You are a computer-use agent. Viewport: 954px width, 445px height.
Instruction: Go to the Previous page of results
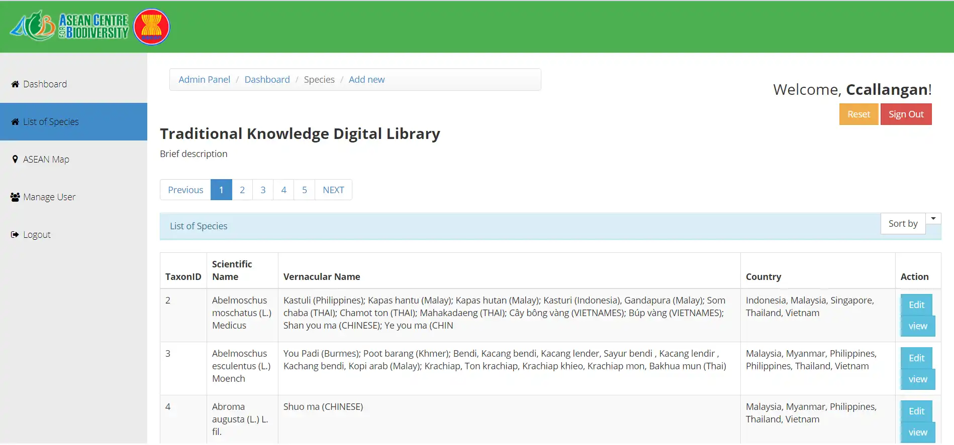185,190
